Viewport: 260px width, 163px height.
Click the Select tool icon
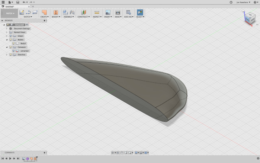point(140,12)
